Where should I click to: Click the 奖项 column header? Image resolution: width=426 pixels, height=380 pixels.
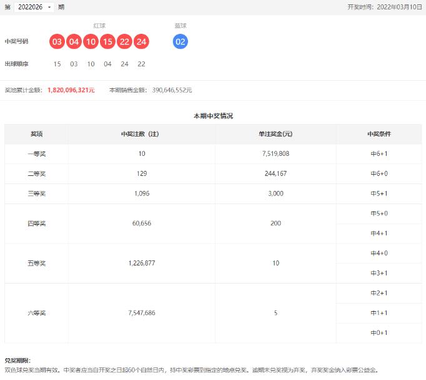36,134
